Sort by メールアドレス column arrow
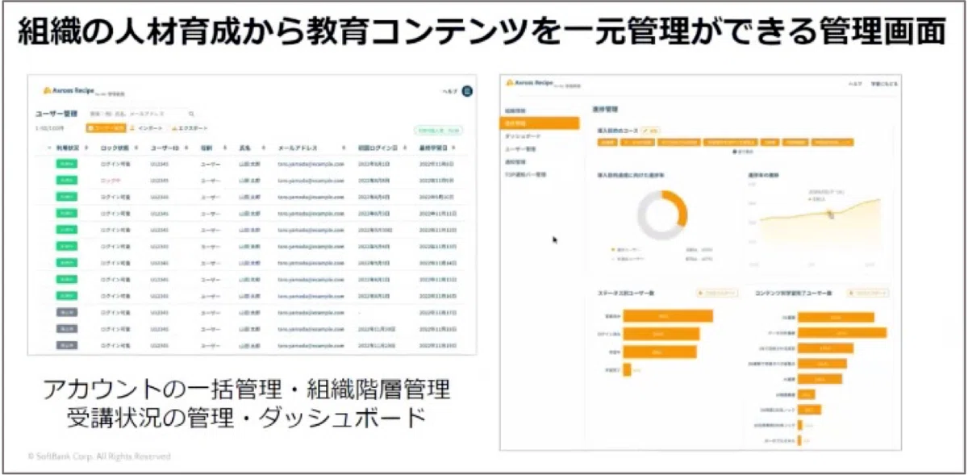968x475 pixels. [344, 148]
